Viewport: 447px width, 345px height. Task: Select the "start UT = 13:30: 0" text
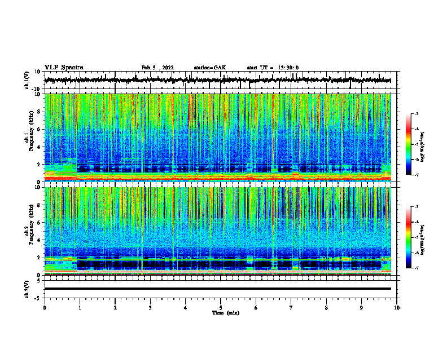coord(273,68)
